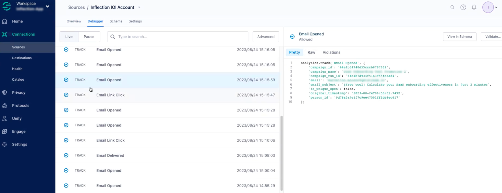Image resolution: width=502 pixels, height=193 pixels.
Task: Select Email Link Click event at 15:10:06
Action: coord(168,140)
